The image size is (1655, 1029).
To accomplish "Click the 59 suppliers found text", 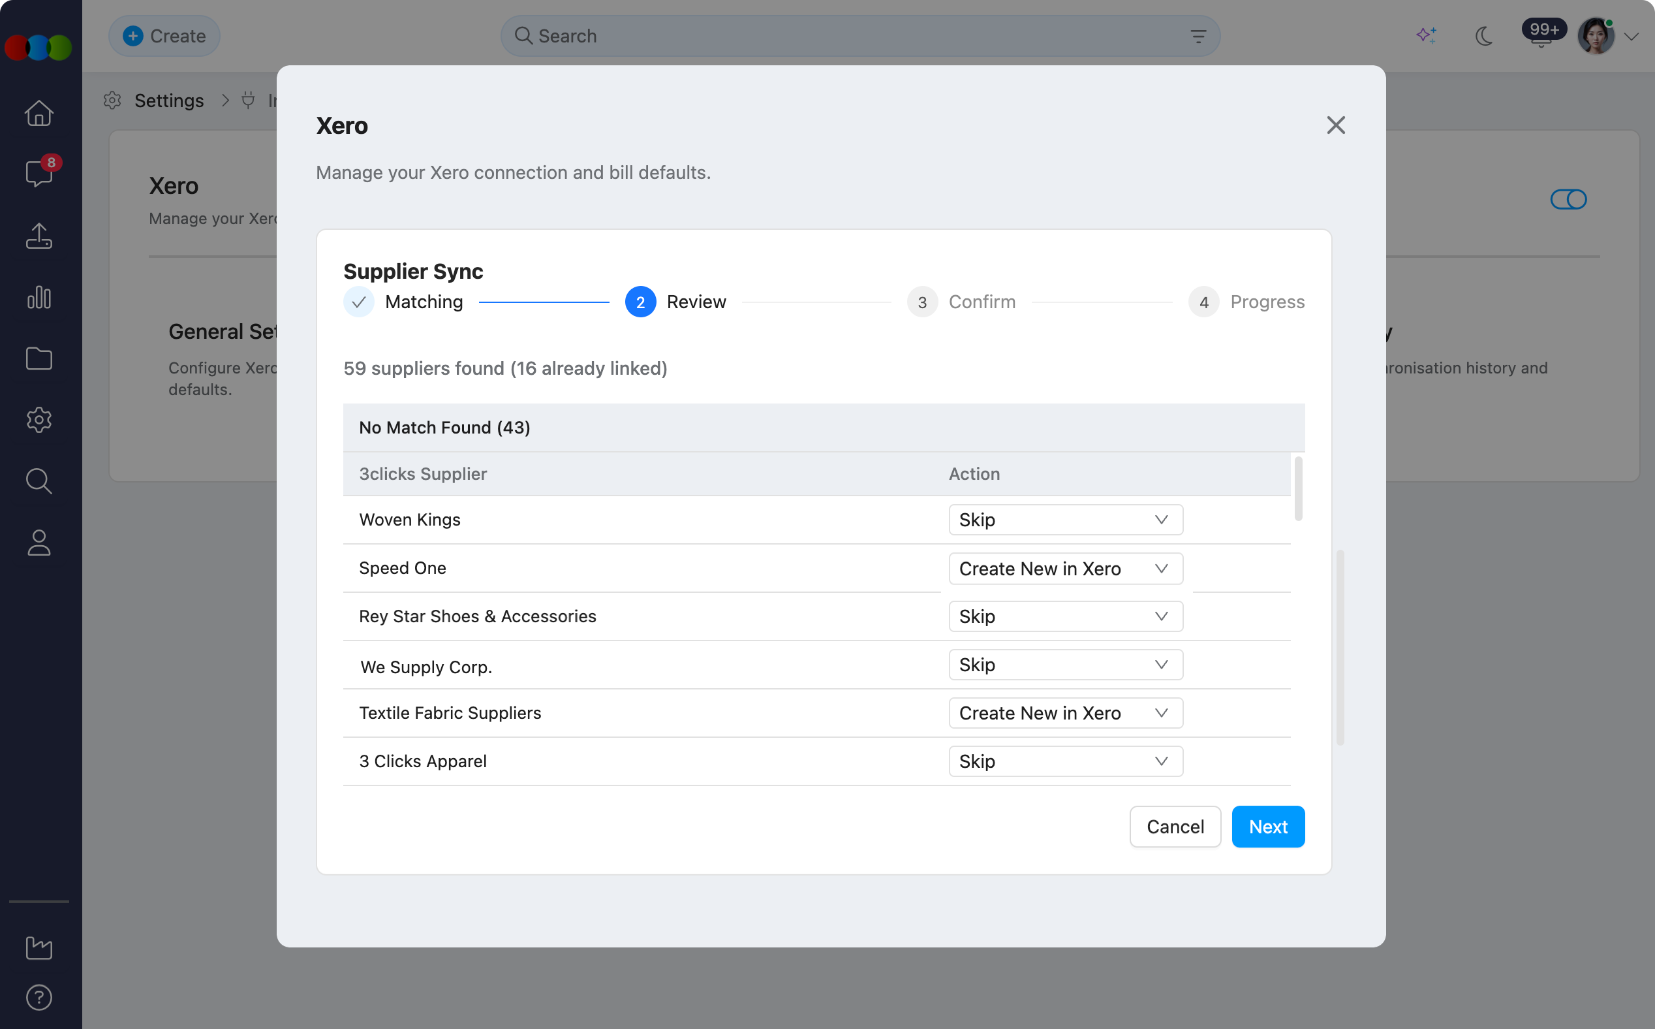I will [504, 368].
